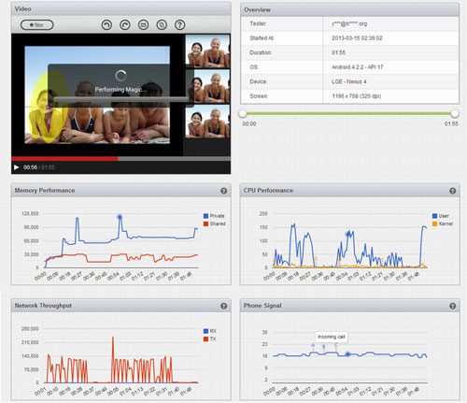This screenshot has width=467, height=403.
Task: Open CPU Performance help icon
Action: pyautogui.click(x=453, y=191)
